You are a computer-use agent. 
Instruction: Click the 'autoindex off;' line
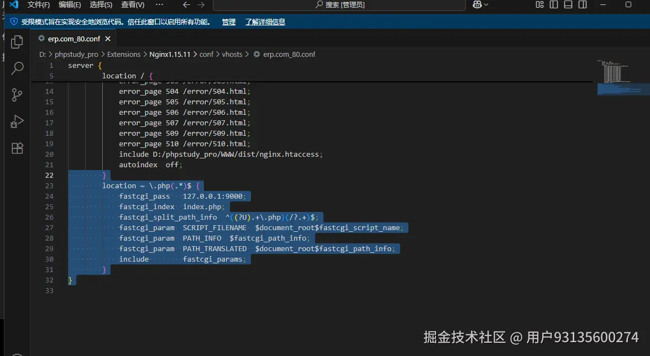(150, 164)
